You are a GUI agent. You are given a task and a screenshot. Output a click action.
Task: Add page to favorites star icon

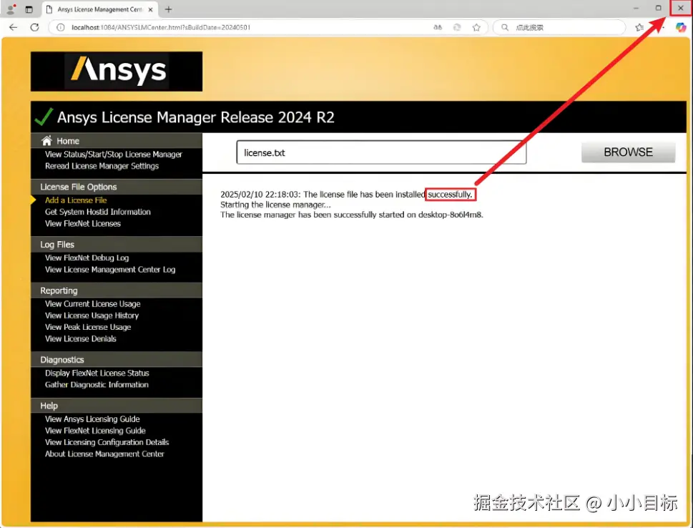[x=476, y=27]
